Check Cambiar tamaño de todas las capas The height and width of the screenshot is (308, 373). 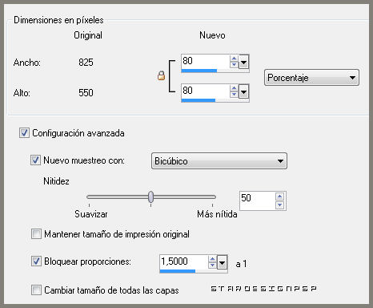[x=36, y=290]
